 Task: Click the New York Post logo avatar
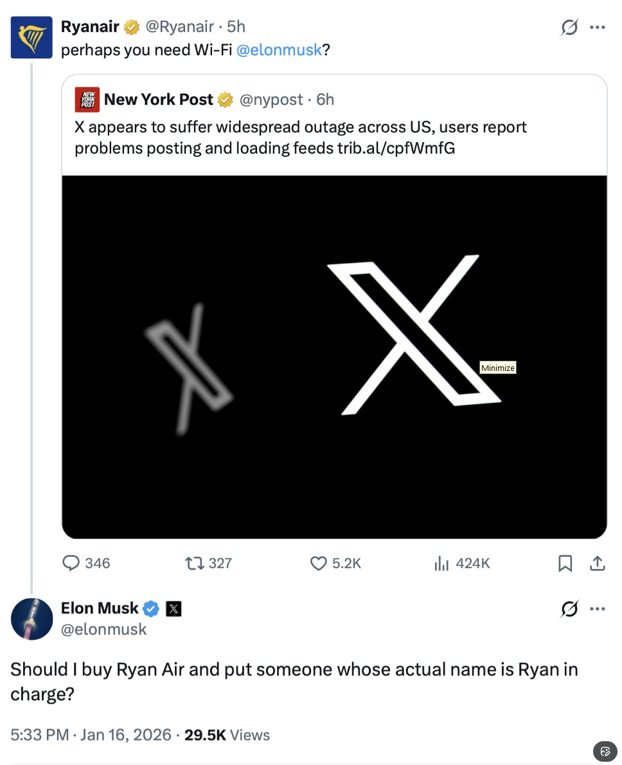coord(87,100)
